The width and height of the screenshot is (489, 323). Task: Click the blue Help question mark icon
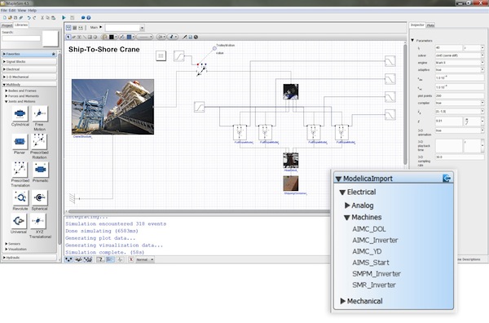89,18
